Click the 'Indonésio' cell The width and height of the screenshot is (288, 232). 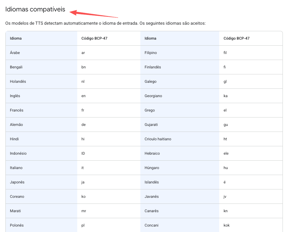(41, 153)
